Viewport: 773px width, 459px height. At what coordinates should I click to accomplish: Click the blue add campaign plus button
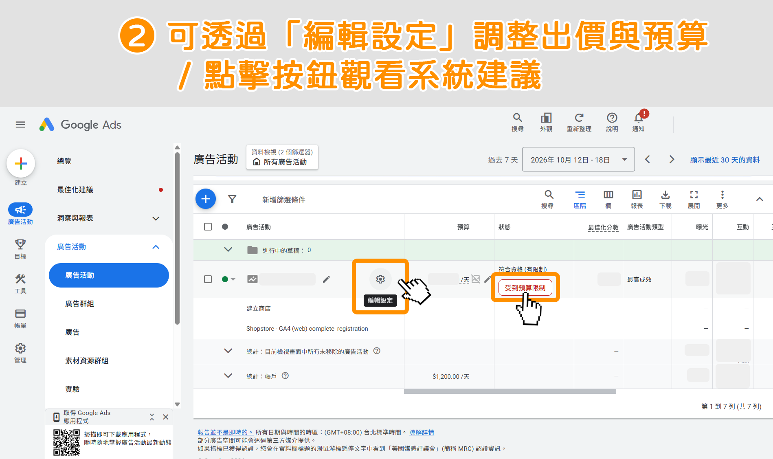[x=206, y=199]
